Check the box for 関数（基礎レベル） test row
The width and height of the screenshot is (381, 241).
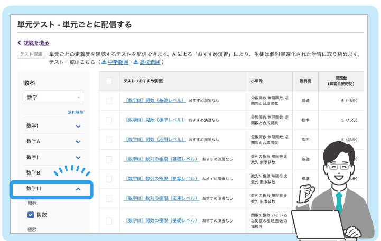pos(109,101)
